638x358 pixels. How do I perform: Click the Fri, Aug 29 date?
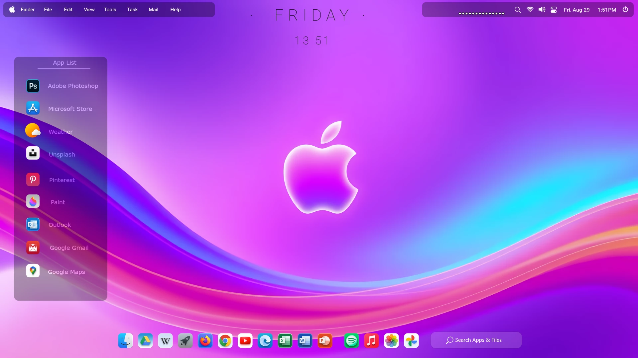click(576, 10)
